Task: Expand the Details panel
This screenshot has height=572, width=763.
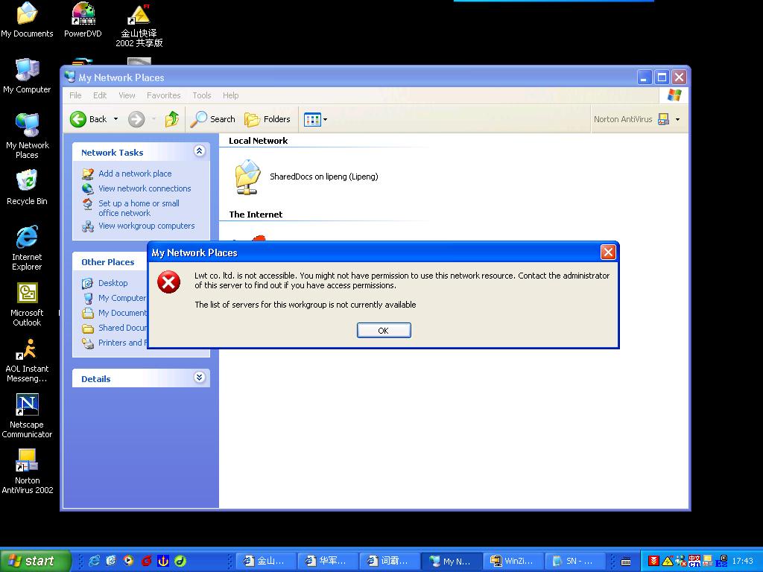Action: coord(199,378)
